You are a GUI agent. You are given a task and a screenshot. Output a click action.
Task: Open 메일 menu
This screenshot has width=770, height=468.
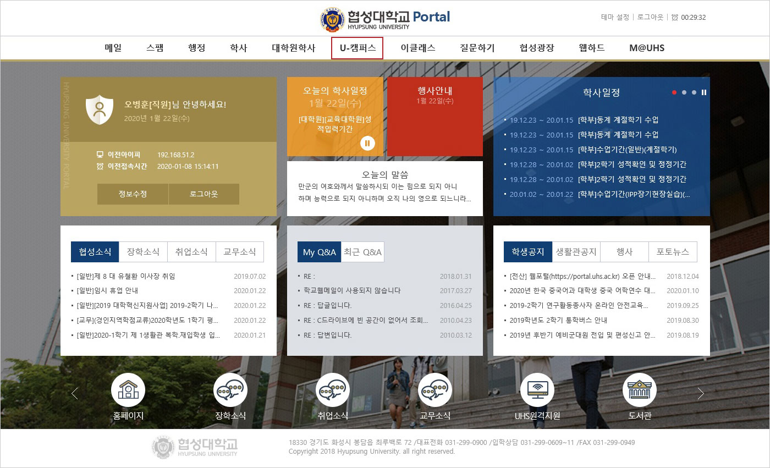[113, 48]
